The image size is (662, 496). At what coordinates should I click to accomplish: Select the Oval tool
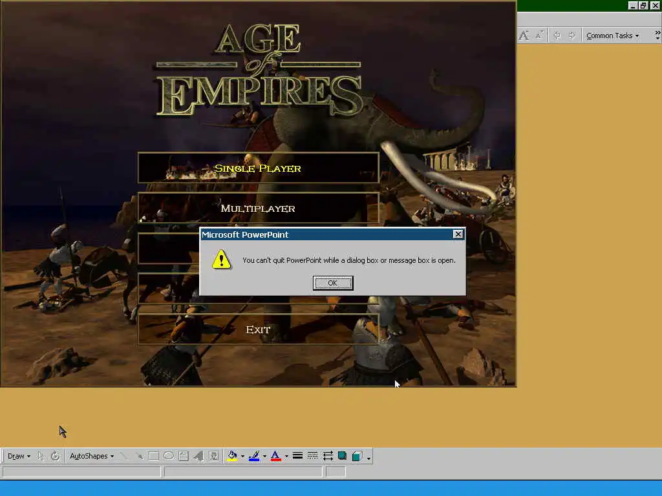click(169, 456)
